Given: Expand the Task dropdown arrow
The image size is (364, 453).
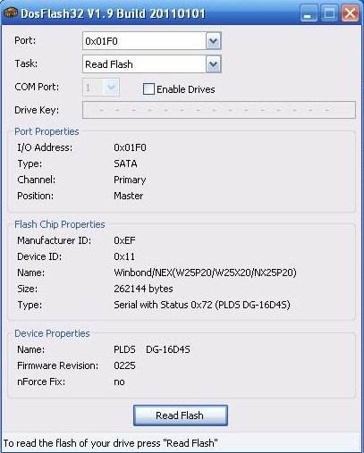Looking at the screenshot, I should (213, 64).
